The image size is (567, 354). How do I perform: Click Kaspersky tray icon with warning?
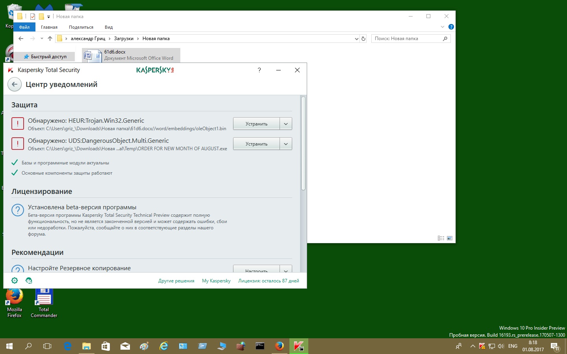(x=482, y=346)
